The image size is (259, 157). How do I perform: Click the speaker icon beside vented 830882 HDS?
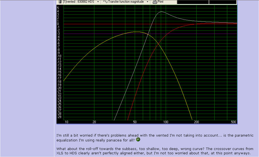(x=60, y=2)
